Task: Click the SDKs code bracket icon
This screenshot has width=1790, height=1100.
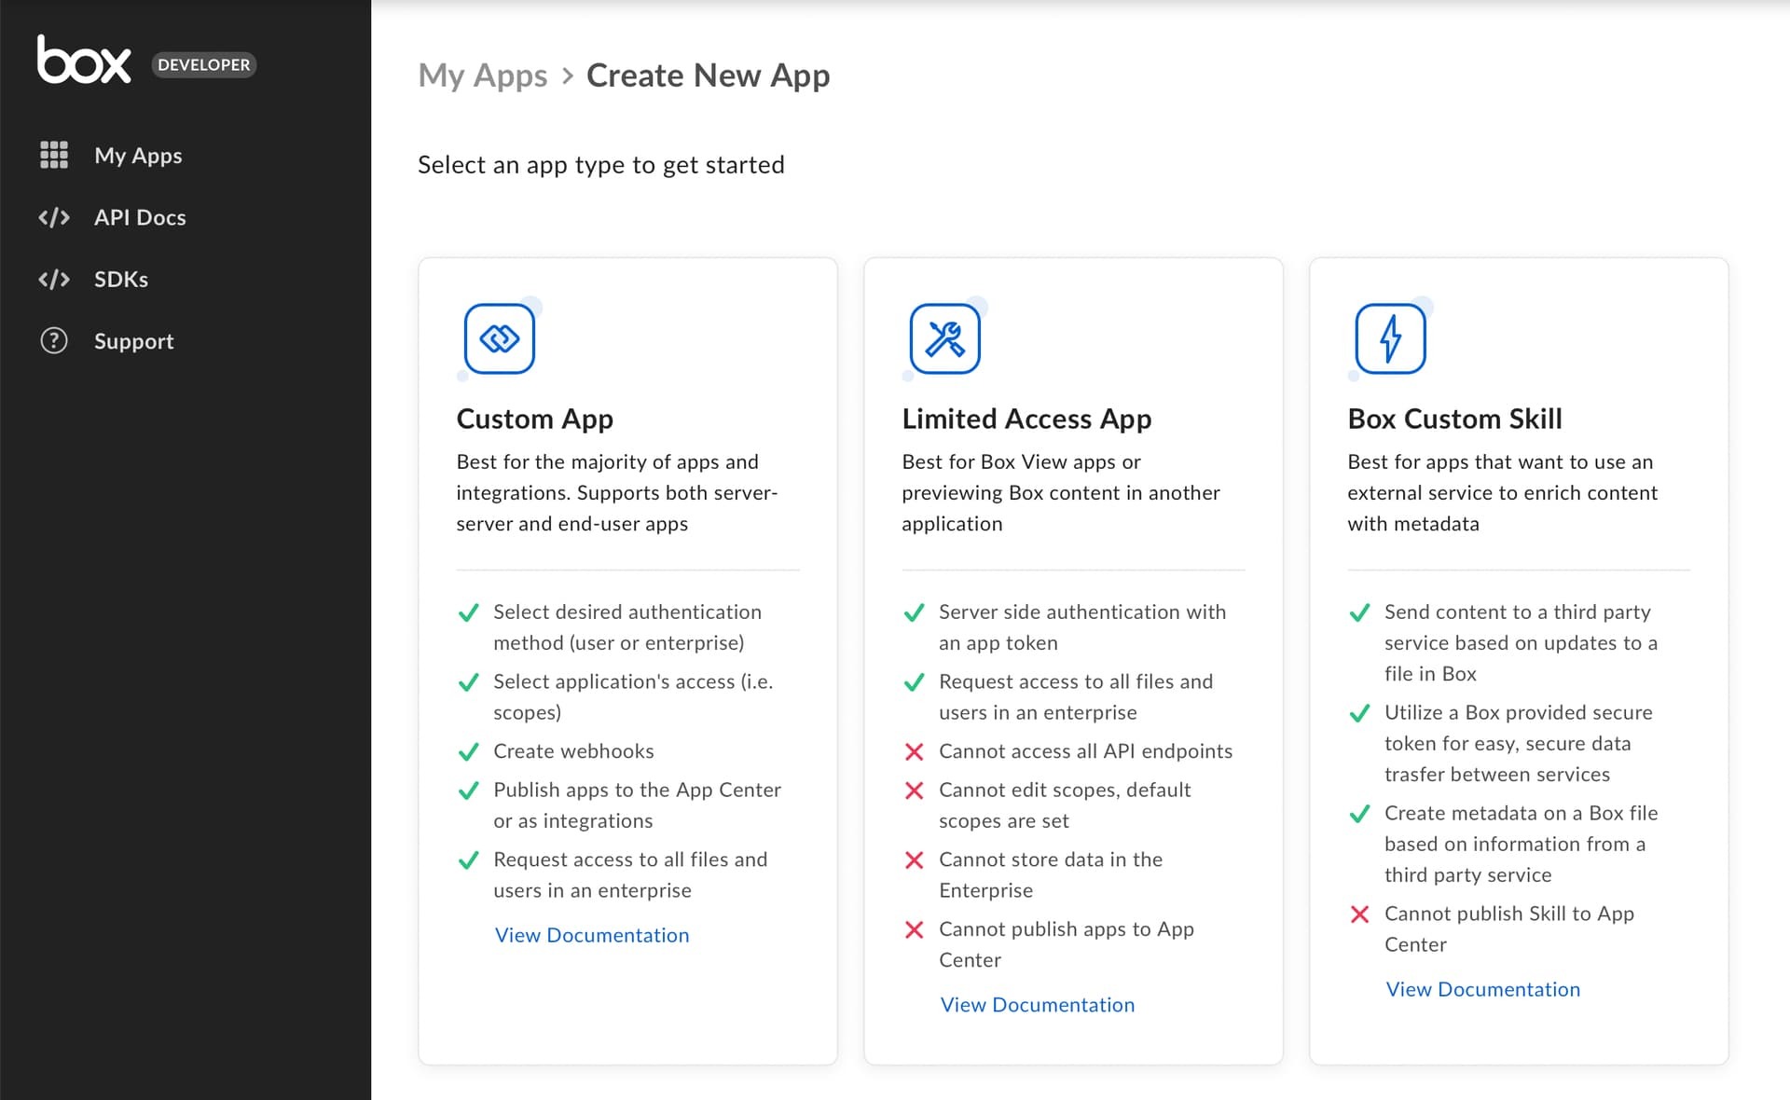Action: 52,279
